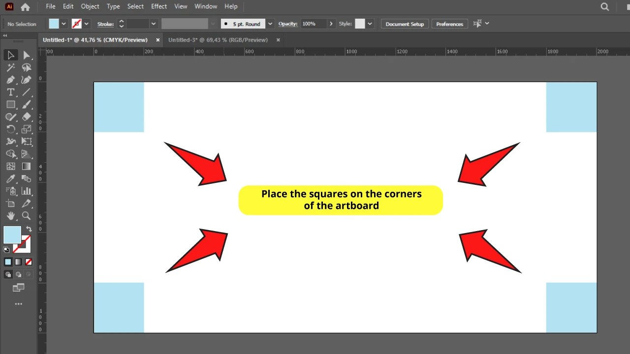Pick the Rectangle tool

(10, 104)
